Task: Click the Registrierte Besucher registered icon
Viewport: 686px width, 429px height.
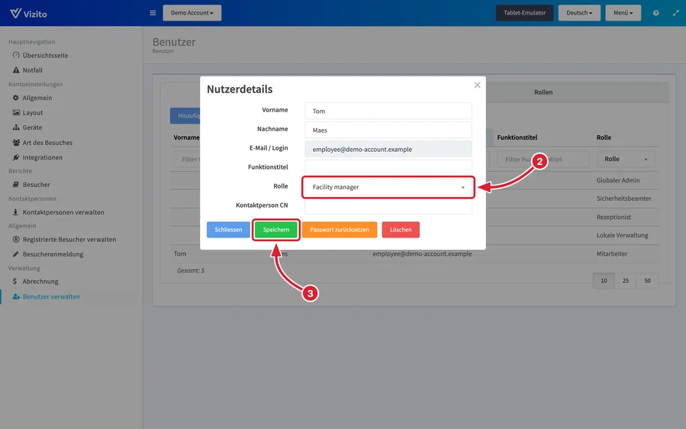Action: pyautogui.click(x=16, y=239)
